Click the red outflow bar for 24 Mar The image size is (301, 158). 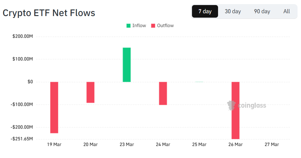pyautogui.click(x=163, y=93)
